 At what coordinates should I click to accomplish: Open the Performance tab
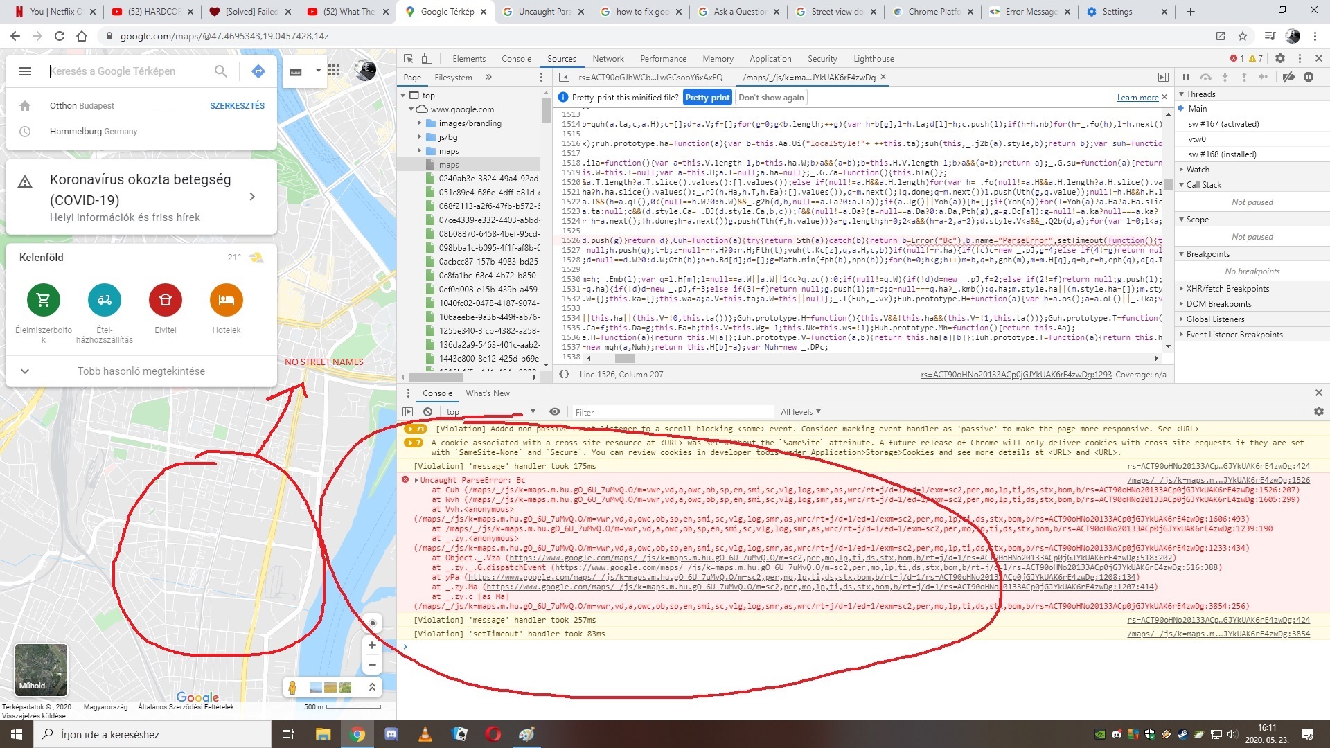pyautogui.click(x=664, y=59)
